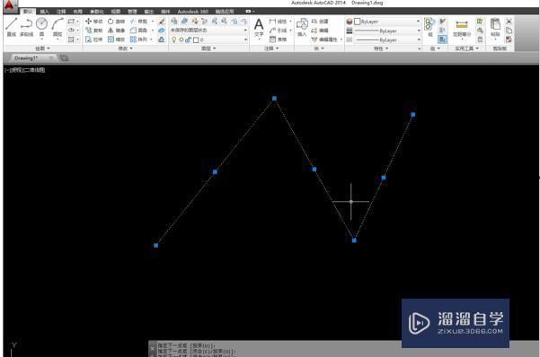Image resolution: width=540 pixels, height=357 pixels.
Task: Select the Polyline (多段线) tool
Action: (x=27, y=28)
